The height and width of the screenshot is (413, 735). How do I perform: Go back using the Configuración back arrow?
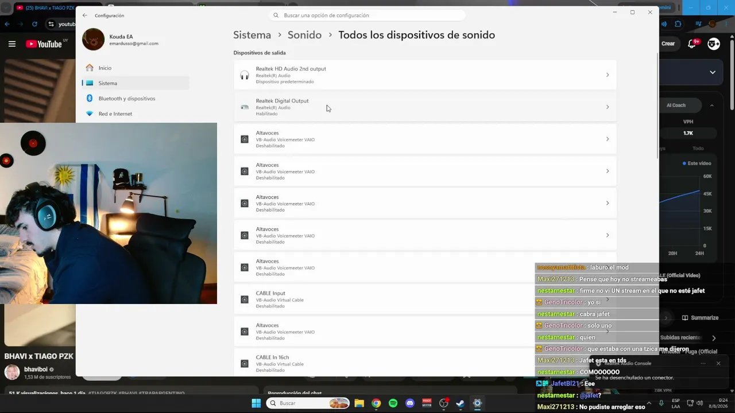point(85,15)
